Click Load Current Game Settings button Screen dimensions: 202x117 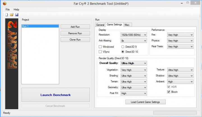[145, 102]
